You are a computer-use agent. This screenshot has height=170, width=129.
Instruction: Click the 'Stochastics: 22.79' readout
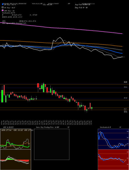pos(9,13)
